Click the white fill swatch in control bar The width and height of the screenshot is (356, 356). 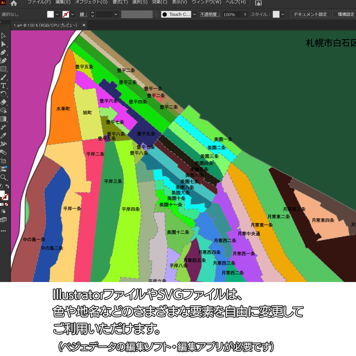click(x=50, y=14)
